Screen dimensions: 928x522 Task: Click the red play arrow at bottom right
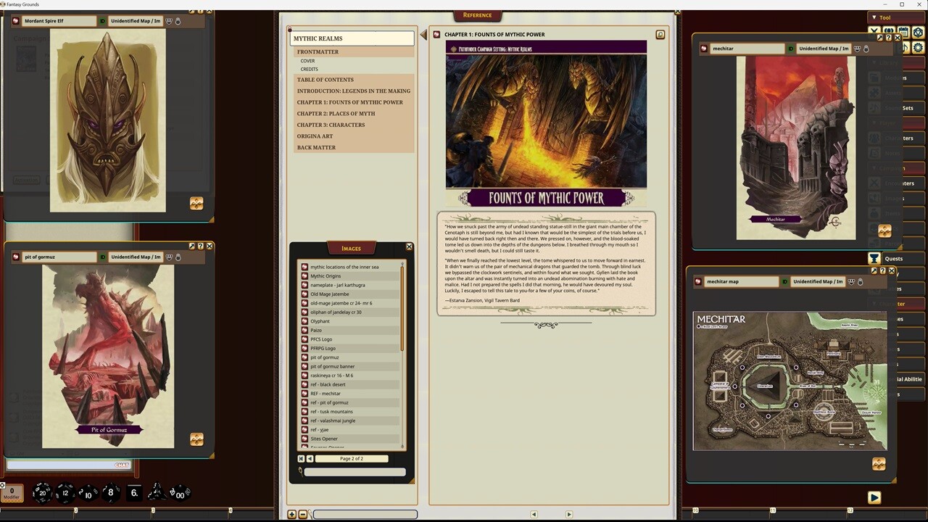point(874,497)
